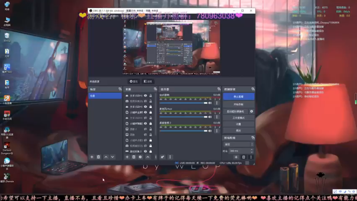
Task: Toggle visibility of 小葫芦全屏 source
Action: coord(145,113)
